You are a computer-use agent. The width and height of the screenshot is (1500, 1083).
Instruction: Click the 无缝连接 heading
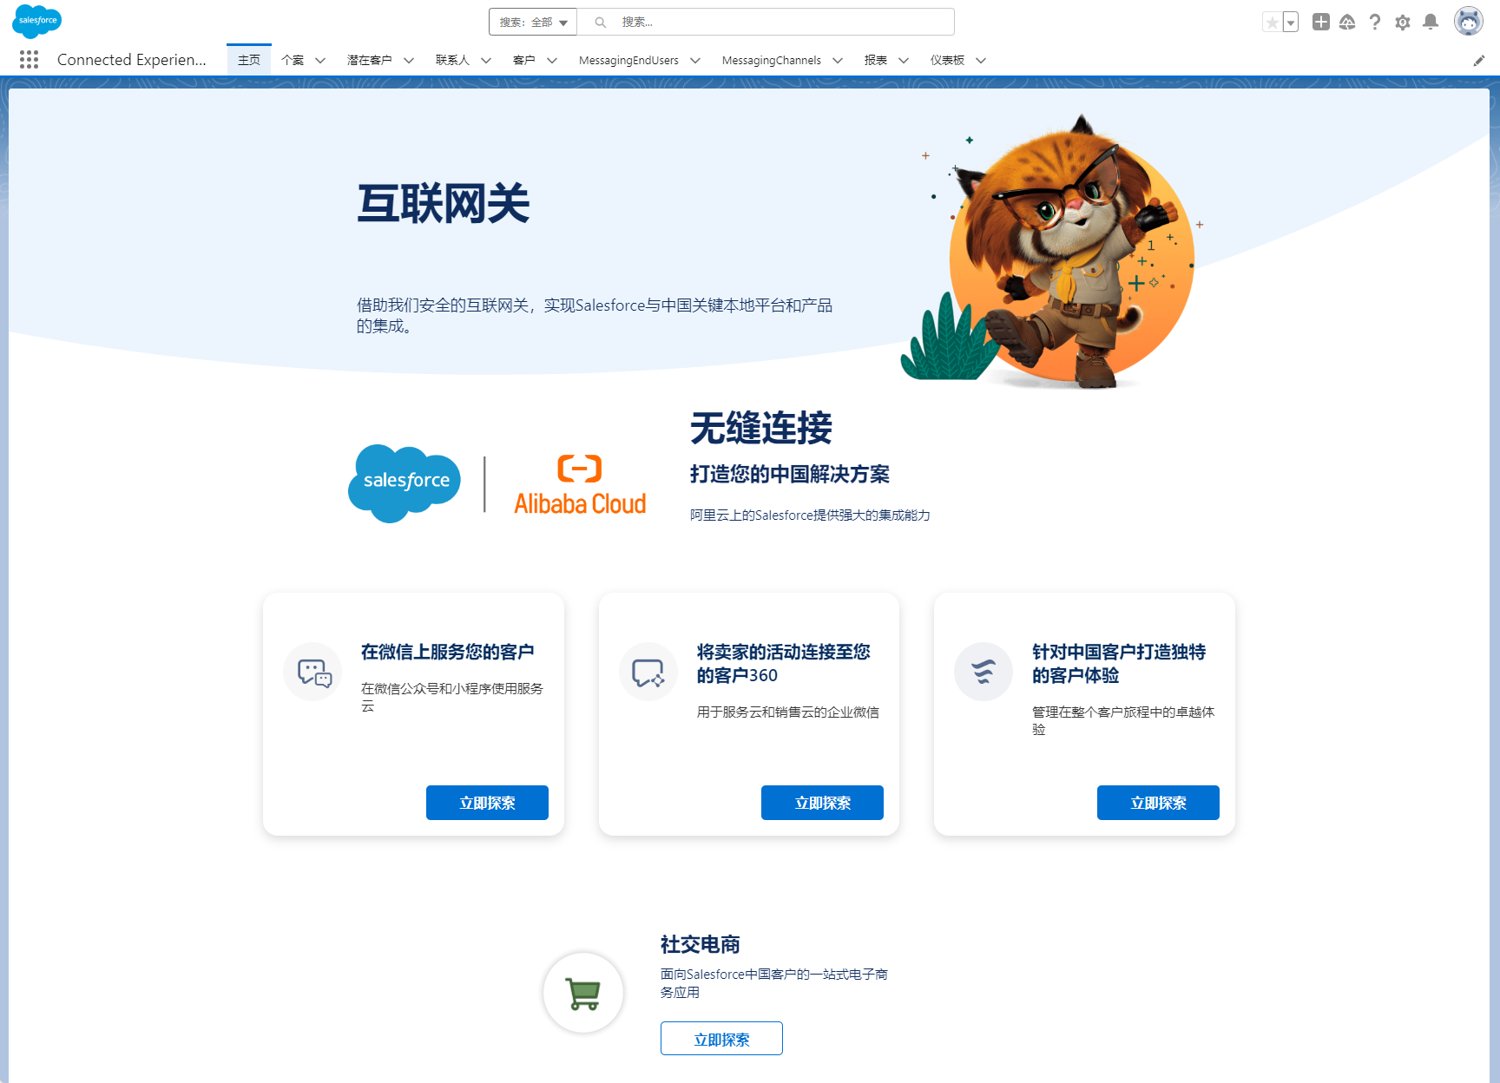point(761,429)
